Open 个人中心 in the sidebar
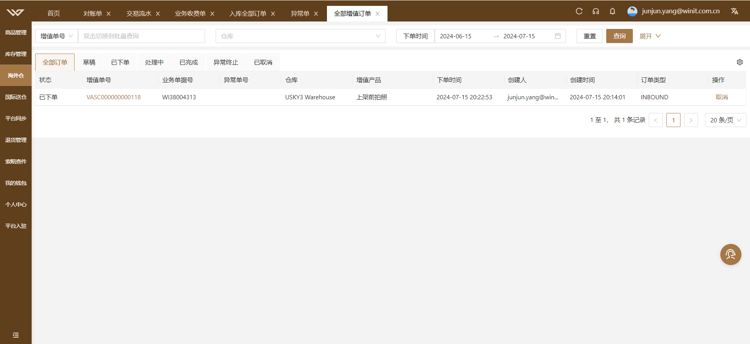Screen dimensions: 750x344 16,204
